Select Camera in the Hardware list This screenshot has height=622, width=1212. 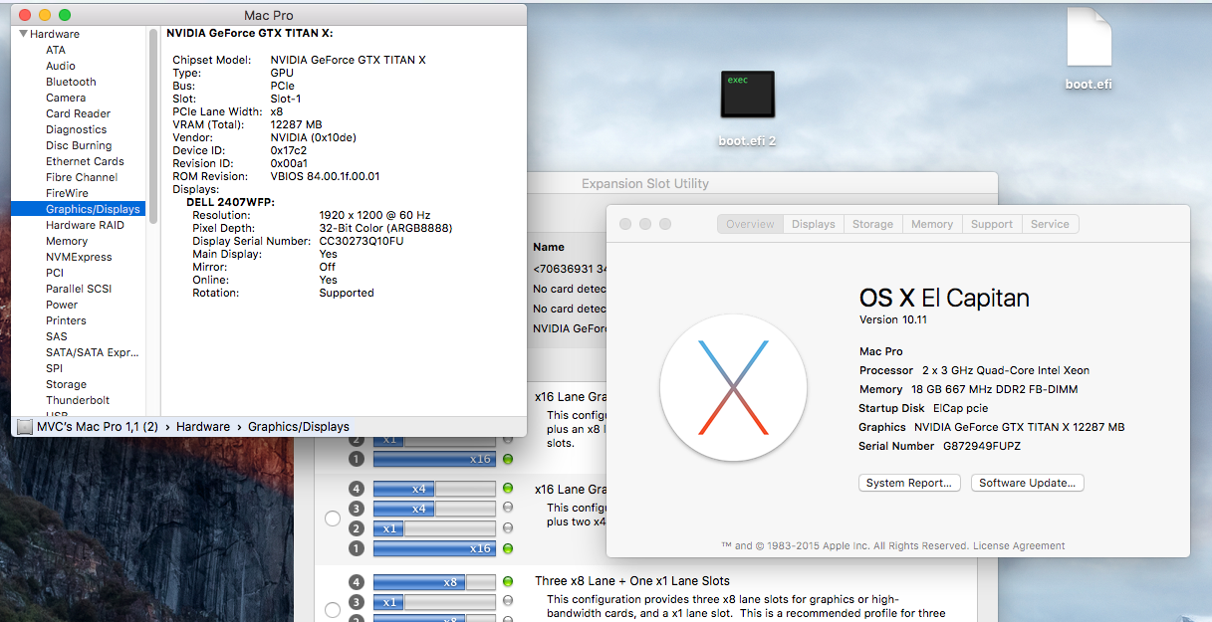pos(66,98)
